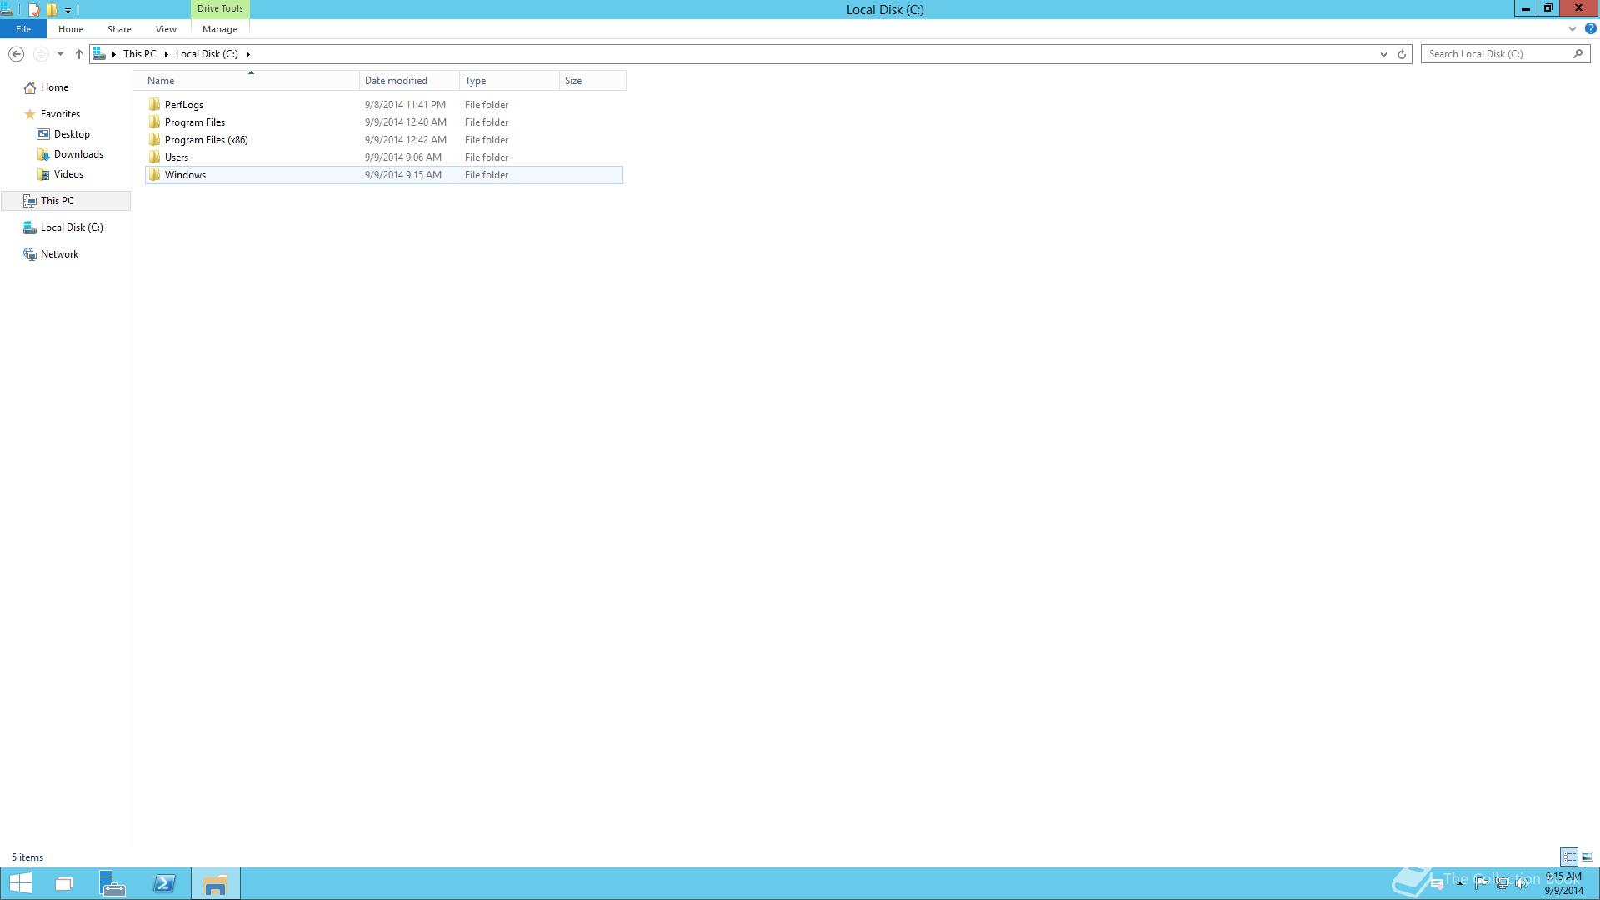Open the View ribbon tab
Image resolution: width=1600 pixels, height=900 pixels.
pyautogui.click(x=166, y=29)
